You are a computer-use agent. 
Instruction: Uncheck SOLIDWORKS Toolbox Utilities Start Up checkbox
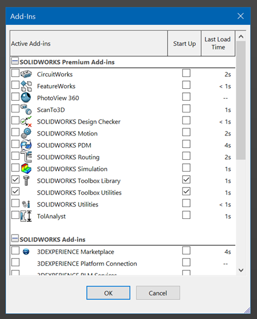(186, 191)
